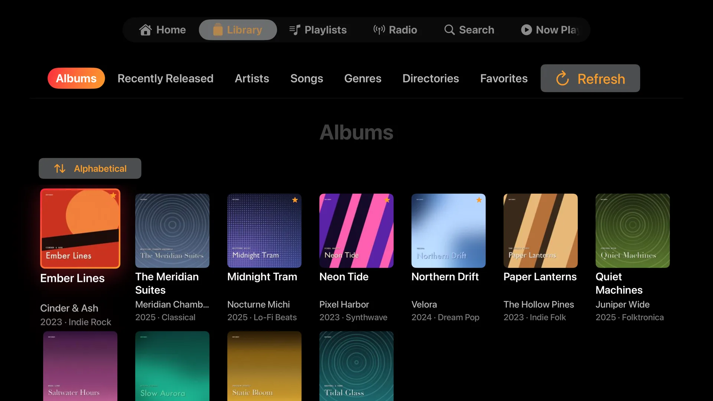Viewport: 713px width, 401px height.
Task: Open the Slow Aurora album cover
Action: (x=172, y=366)
